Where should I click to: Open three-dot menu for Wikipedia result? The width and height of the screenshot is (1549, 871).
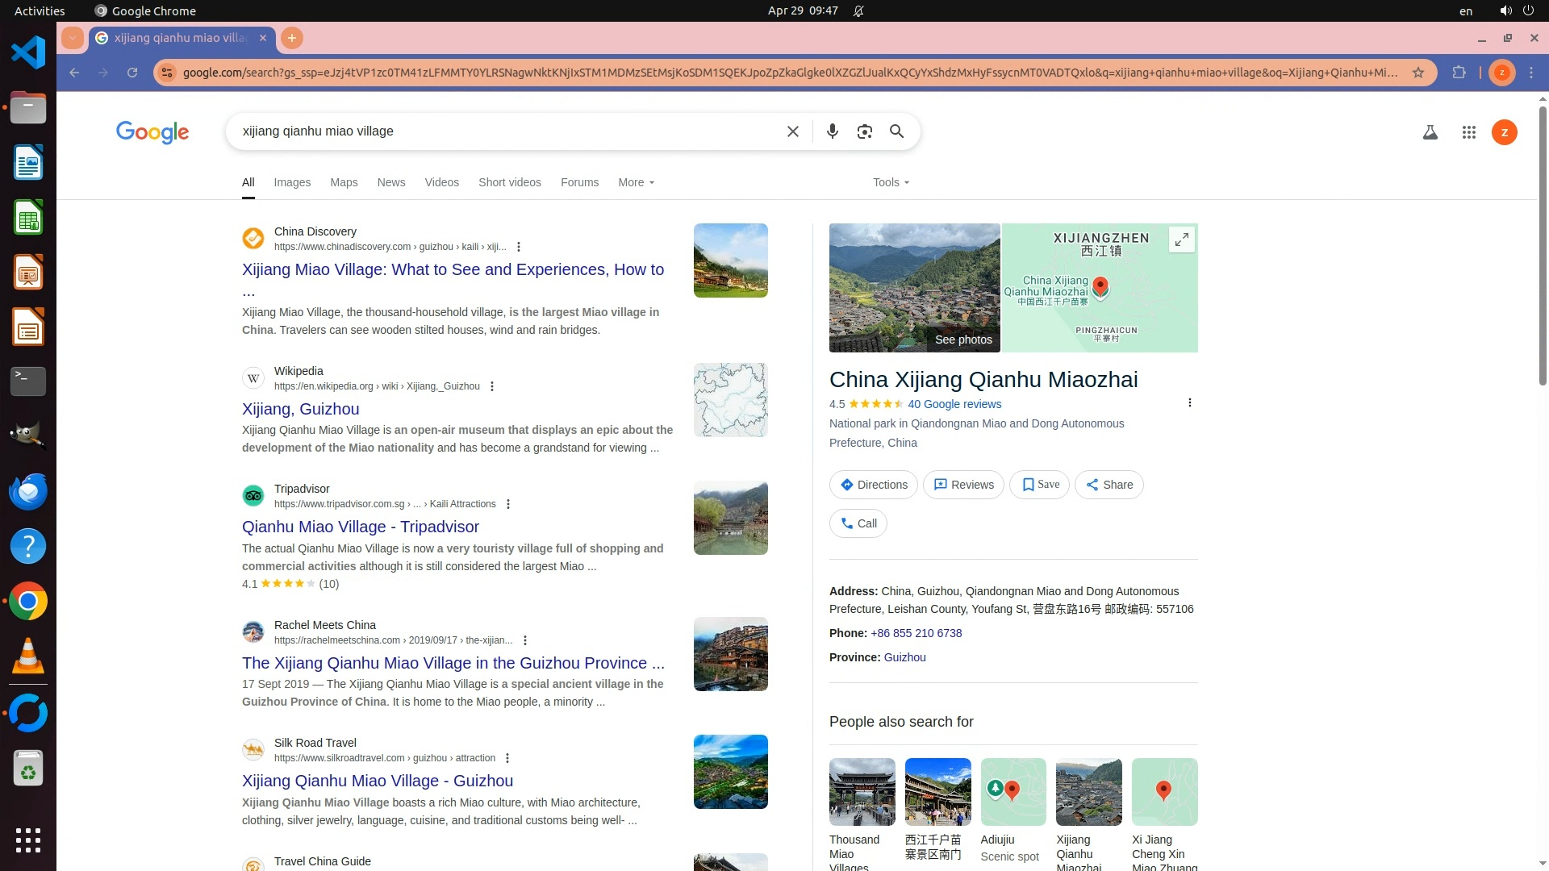point(492,386)
